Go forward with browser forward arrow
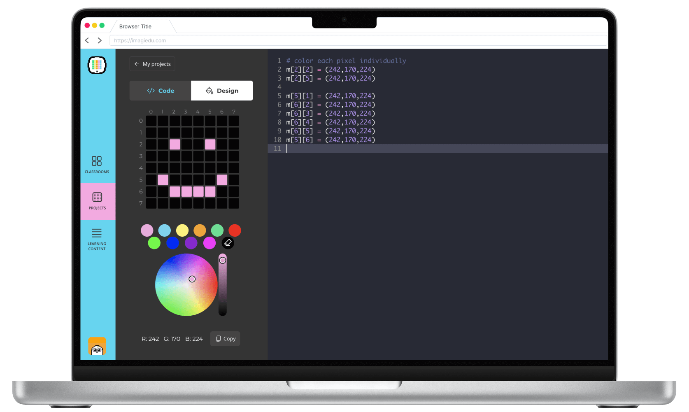 [x=100, y=40]
